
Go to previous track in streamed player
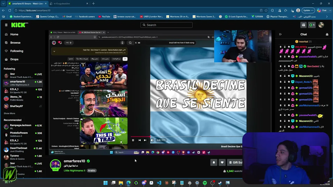139,140
